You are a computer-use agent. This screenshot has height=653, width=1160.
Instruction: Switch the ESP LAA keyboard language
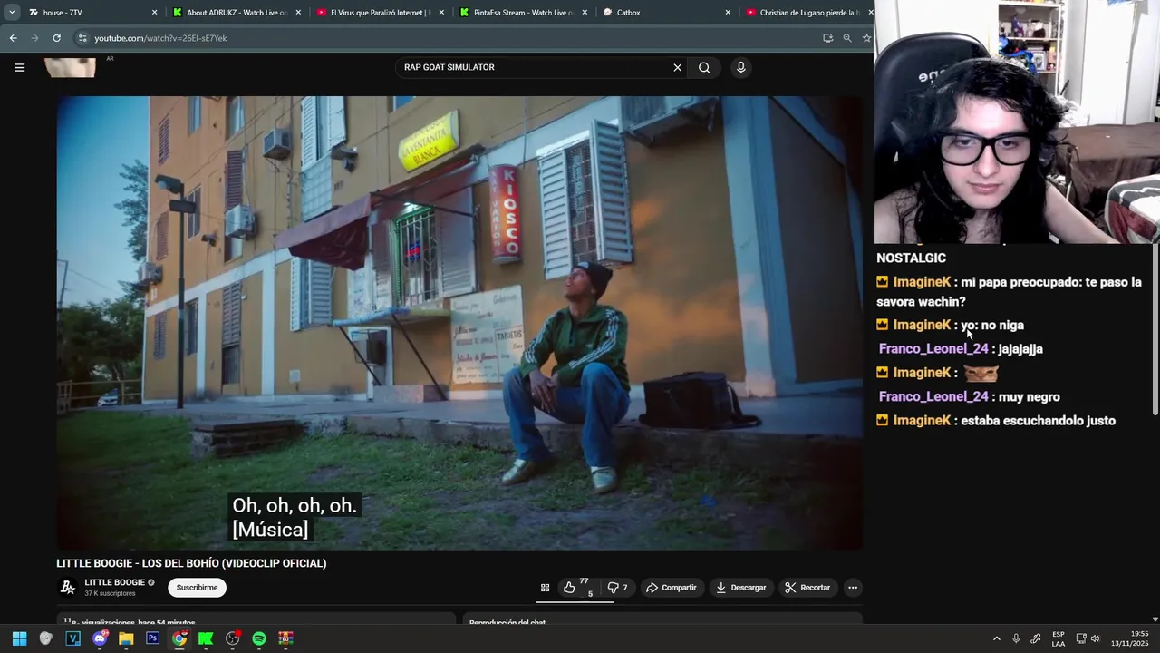click(1058, 638)
